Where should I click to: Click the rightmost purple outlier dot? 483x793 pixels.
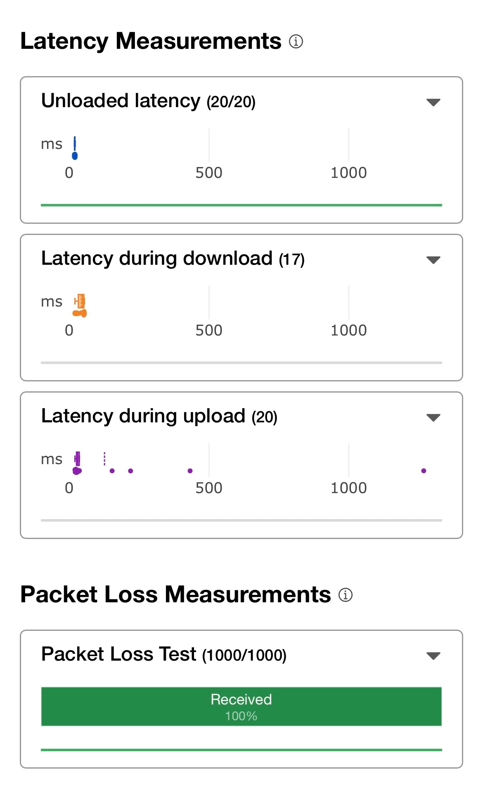424,471
